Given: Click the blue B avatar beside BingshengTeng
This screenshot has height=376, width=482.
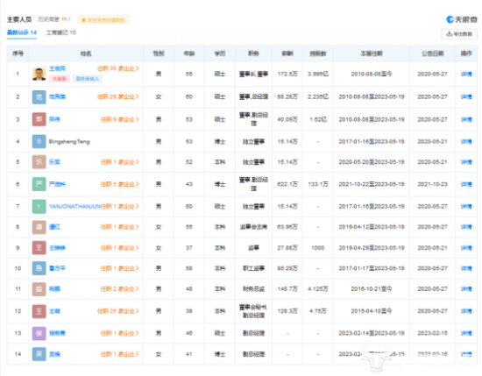Looking at the screenshot, I should (x=39, y=141).
